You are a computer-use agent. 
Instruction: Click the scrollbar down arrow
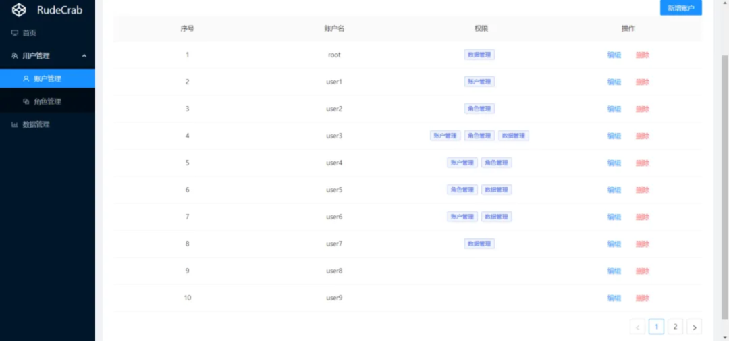point(724,336)
